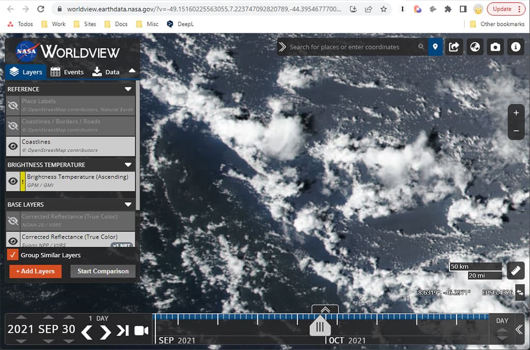Click the Add Layers button
Viewport: 530px width, 350px height.
click(x=35, y=271)
